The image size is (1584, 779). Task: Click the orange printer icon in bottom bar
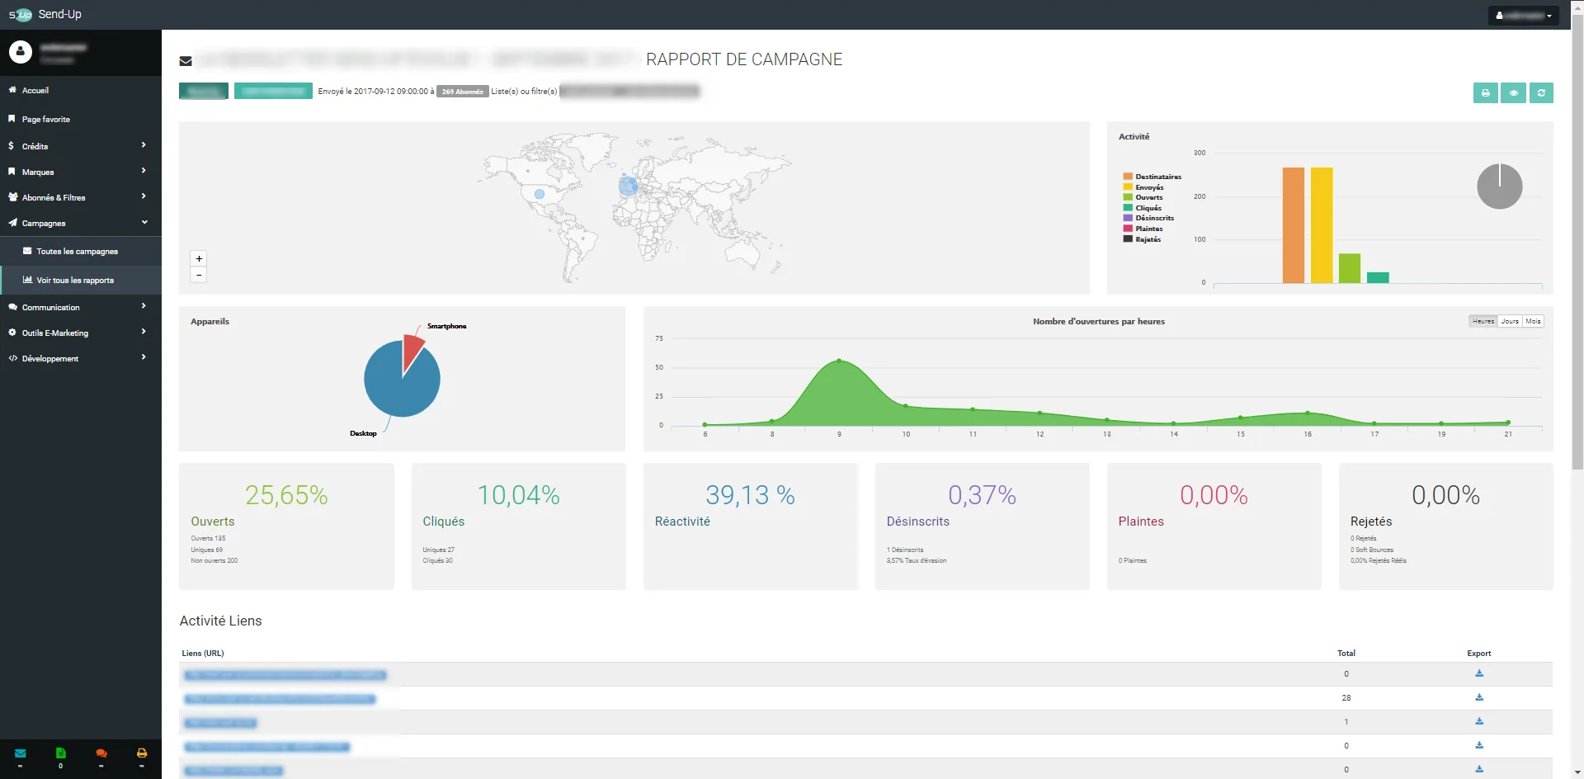142,753
